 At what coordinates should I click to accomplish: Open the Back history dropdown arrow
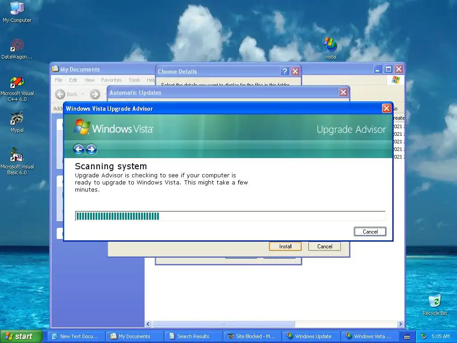pos(83,94)
